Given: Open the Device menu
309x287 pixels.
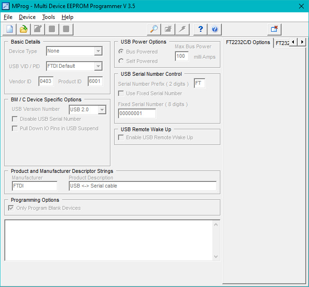Looking at the screenshot, I should pos(27,17).
